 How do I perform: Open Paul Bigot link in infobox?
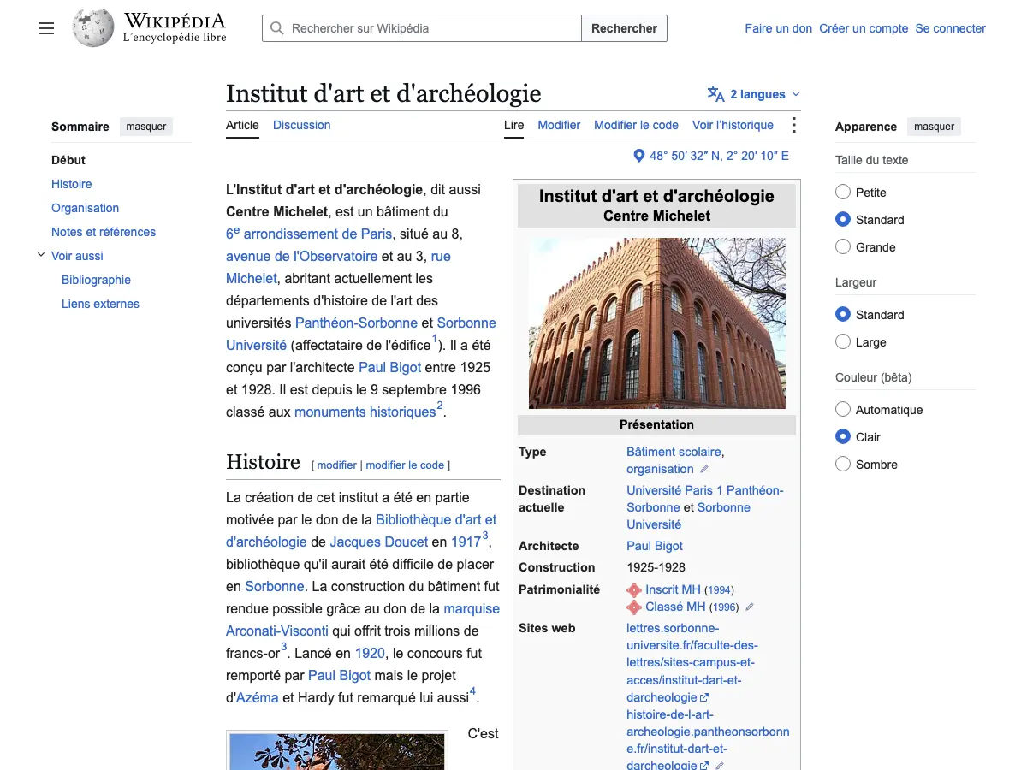point(655,546)
